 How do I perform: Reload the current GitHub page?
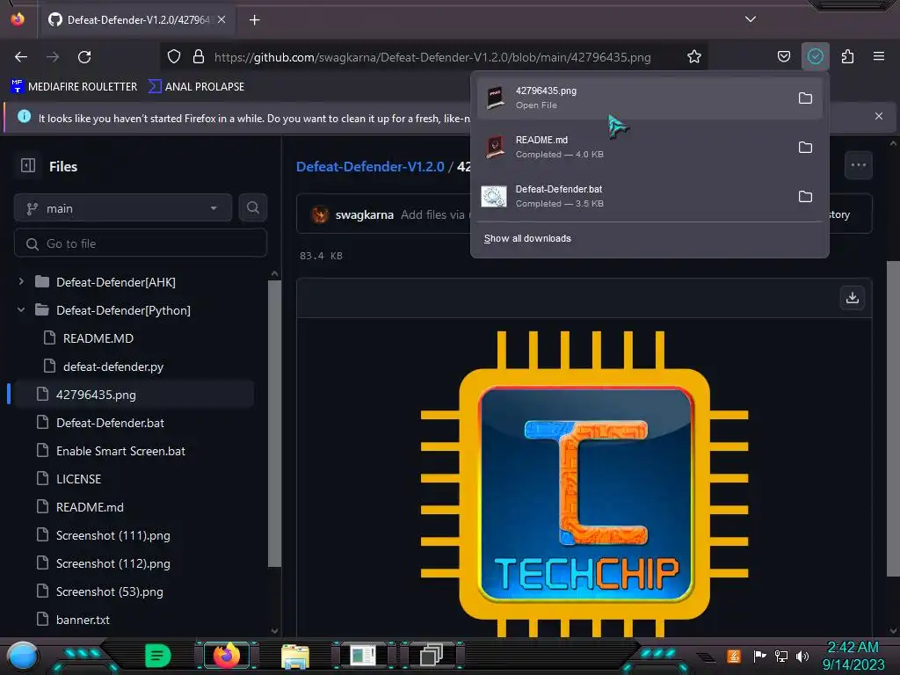coord(84,57)
